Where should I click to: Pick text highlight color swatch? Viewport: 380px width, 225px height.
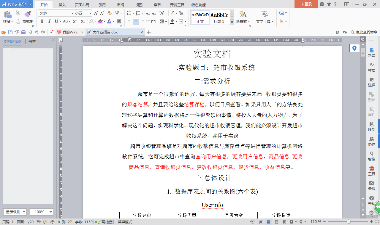[x=100, y=21]
